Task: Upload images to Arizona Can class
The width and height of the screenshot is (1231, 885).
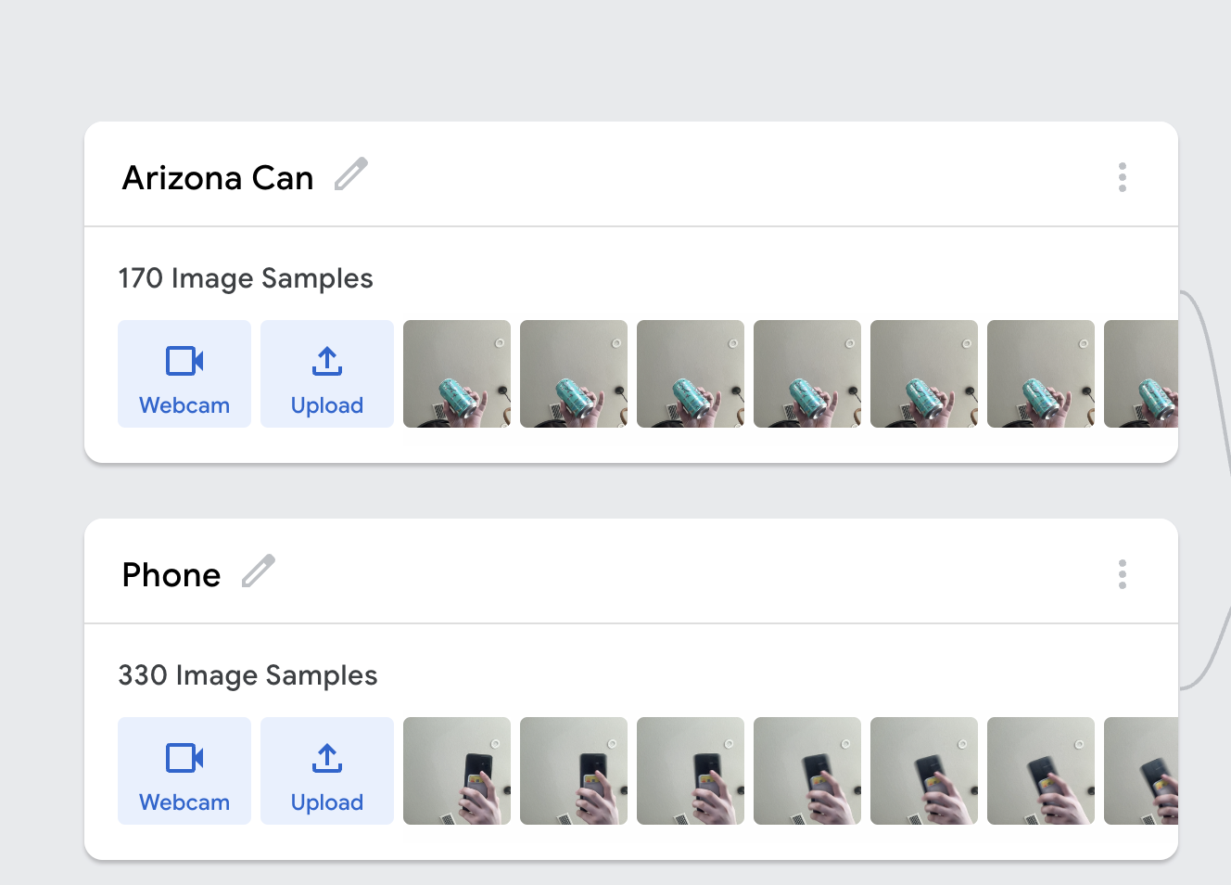Action: pos(327,374)
